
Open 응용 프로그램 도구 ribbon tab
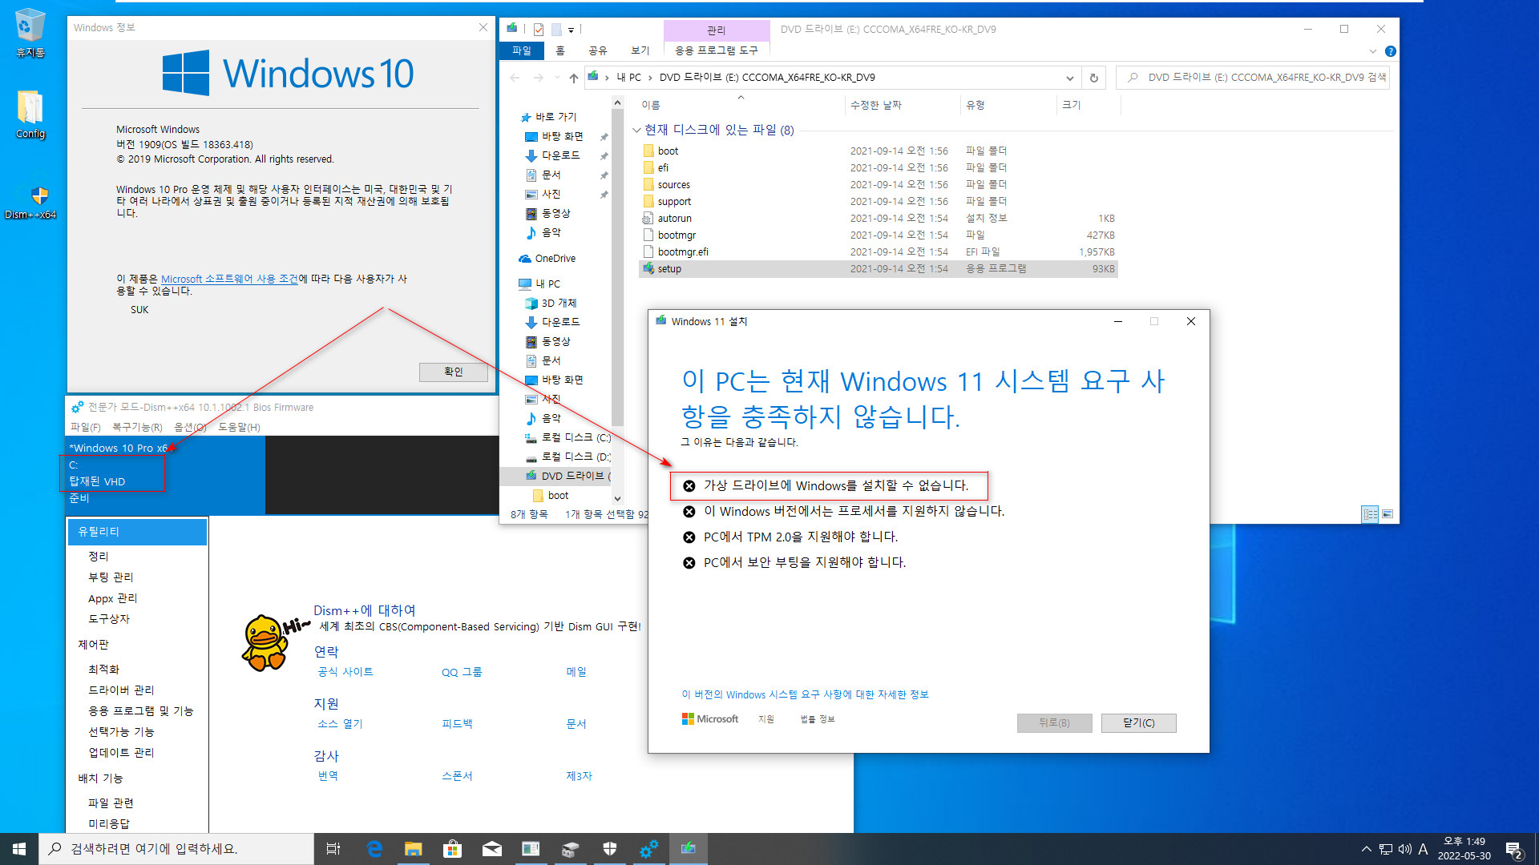pos(716,50)
